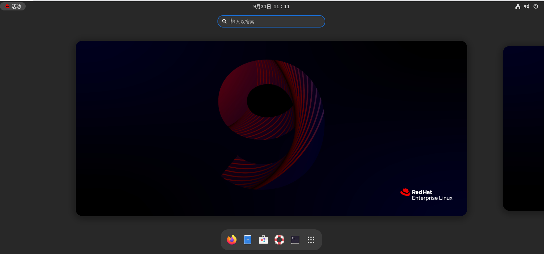Image resolution: width=544 pixels, height=254 pixels.
Task: Click the network status icon
Action: (518, 6)
